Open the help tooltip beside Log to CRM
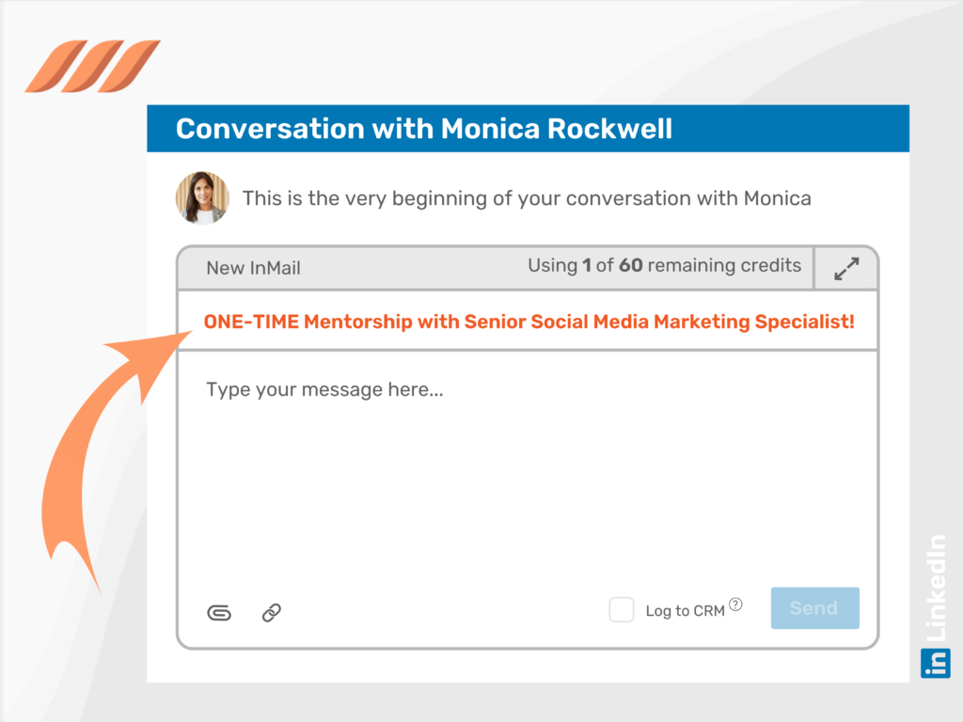 coord(737,603)
